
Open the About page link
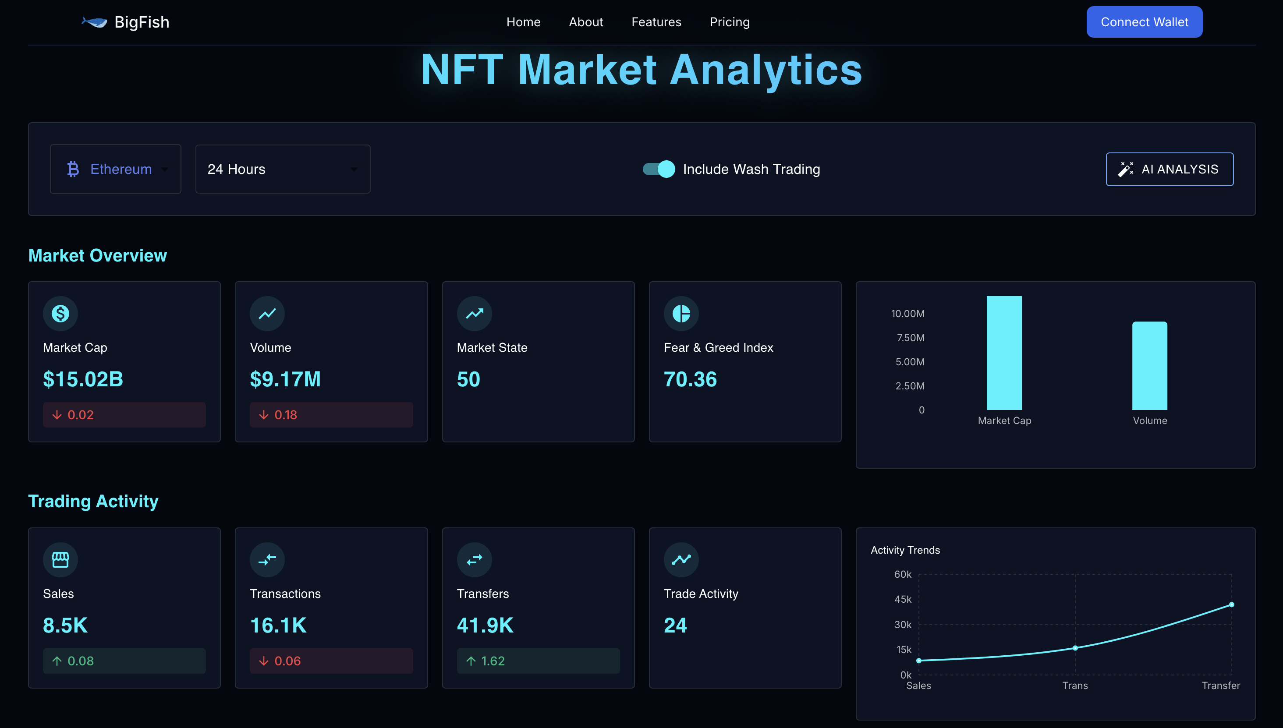click(x=586, y=21)
